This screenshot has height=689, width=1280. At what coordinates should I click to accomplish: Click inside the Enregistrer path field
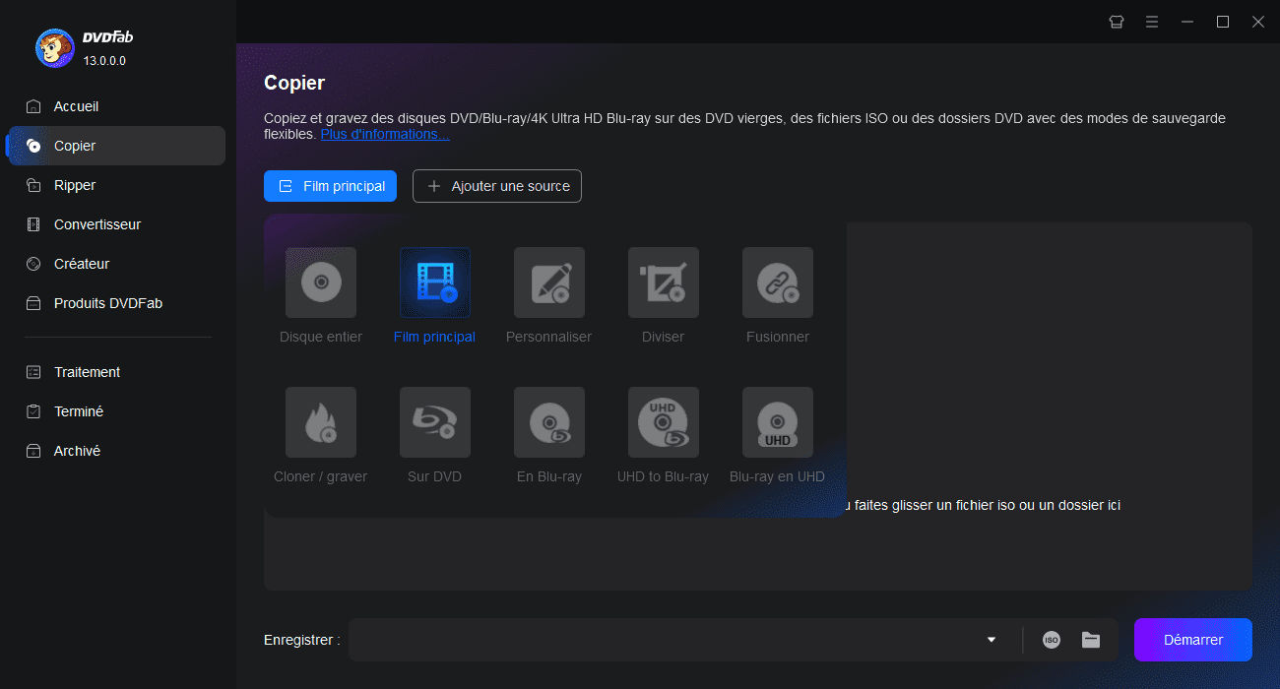[x=660, y=640]
